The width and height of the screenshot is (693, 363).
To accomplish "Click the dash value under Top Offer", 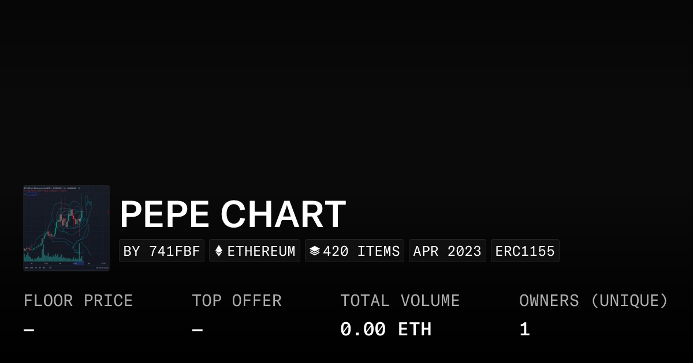I will pyautogui.click(x=198, y=330).
